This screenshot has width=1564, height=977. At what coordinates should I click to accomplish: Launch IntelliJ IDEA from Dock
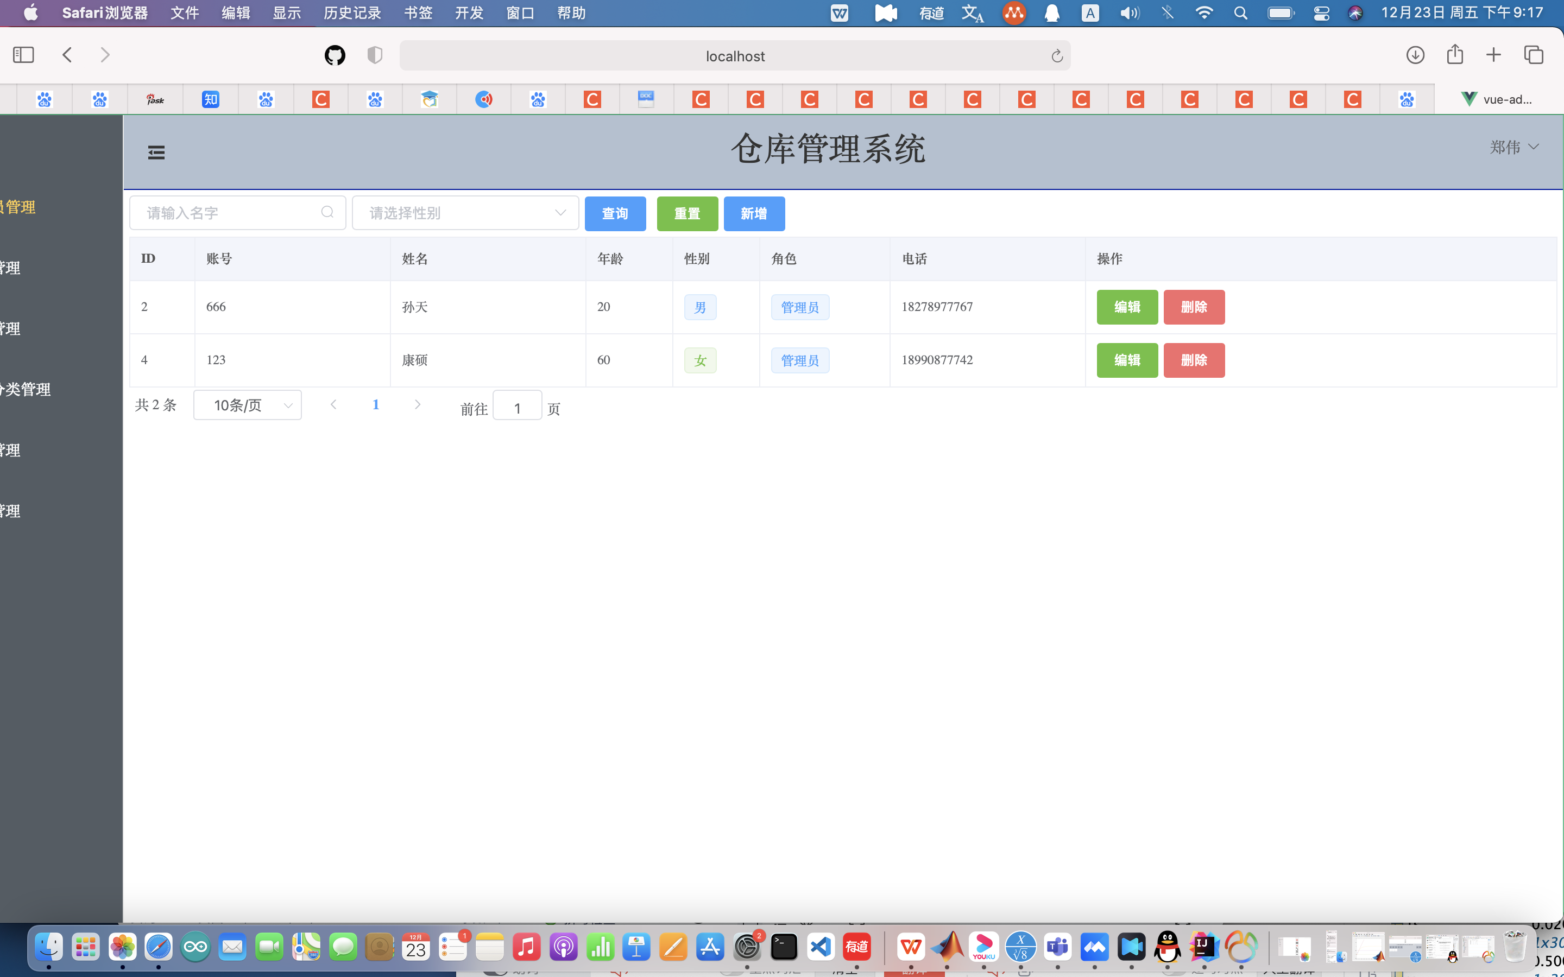coord(1204,947)
